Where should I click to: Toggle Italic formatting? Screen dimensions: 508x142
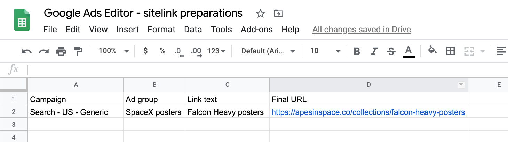click(374, 51)
